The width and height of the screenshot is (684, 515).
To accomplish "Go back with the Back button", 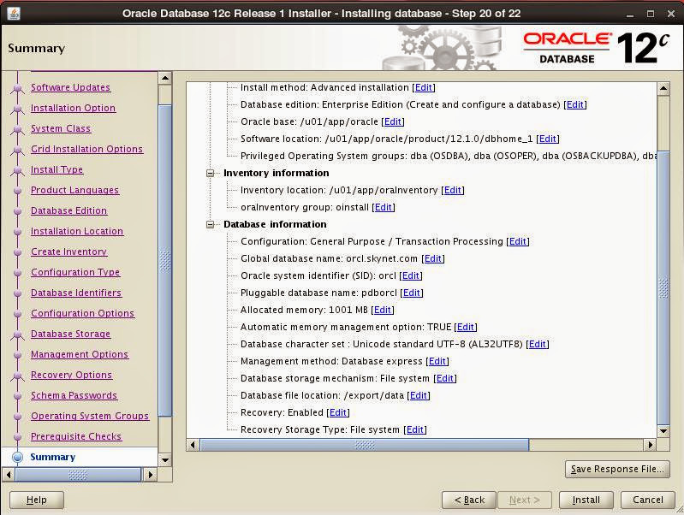I will (469, 500).
